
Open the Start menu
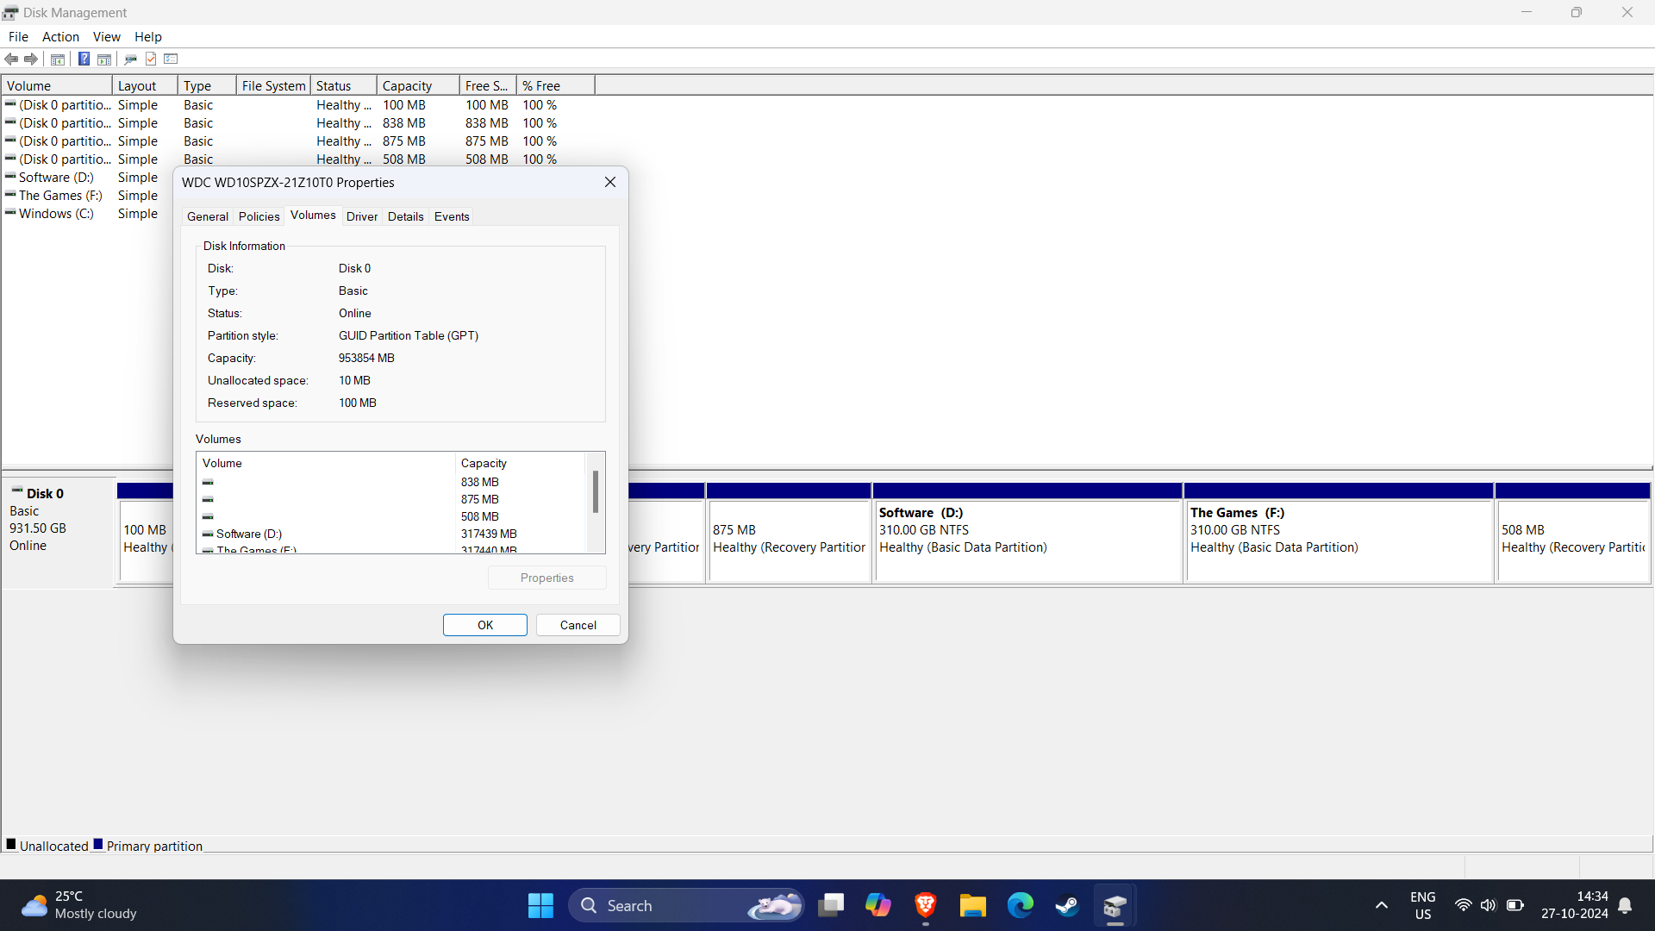click(x=540, y=905)
